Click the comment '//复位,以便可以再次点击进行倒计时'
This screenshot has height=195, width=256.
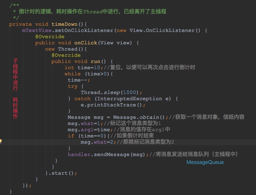click(149, 67)
